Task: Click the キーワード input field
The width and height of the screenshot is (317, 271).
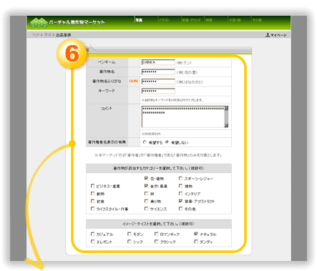Action: (158, 91)
